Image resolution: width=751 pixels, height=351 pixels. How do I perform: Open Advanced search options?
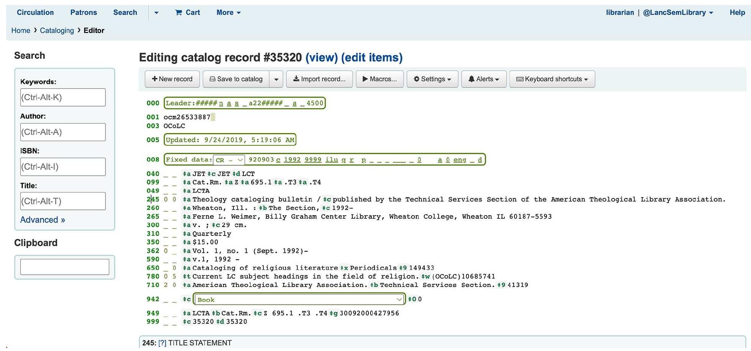pyautogui.click(x=42, y=220)
